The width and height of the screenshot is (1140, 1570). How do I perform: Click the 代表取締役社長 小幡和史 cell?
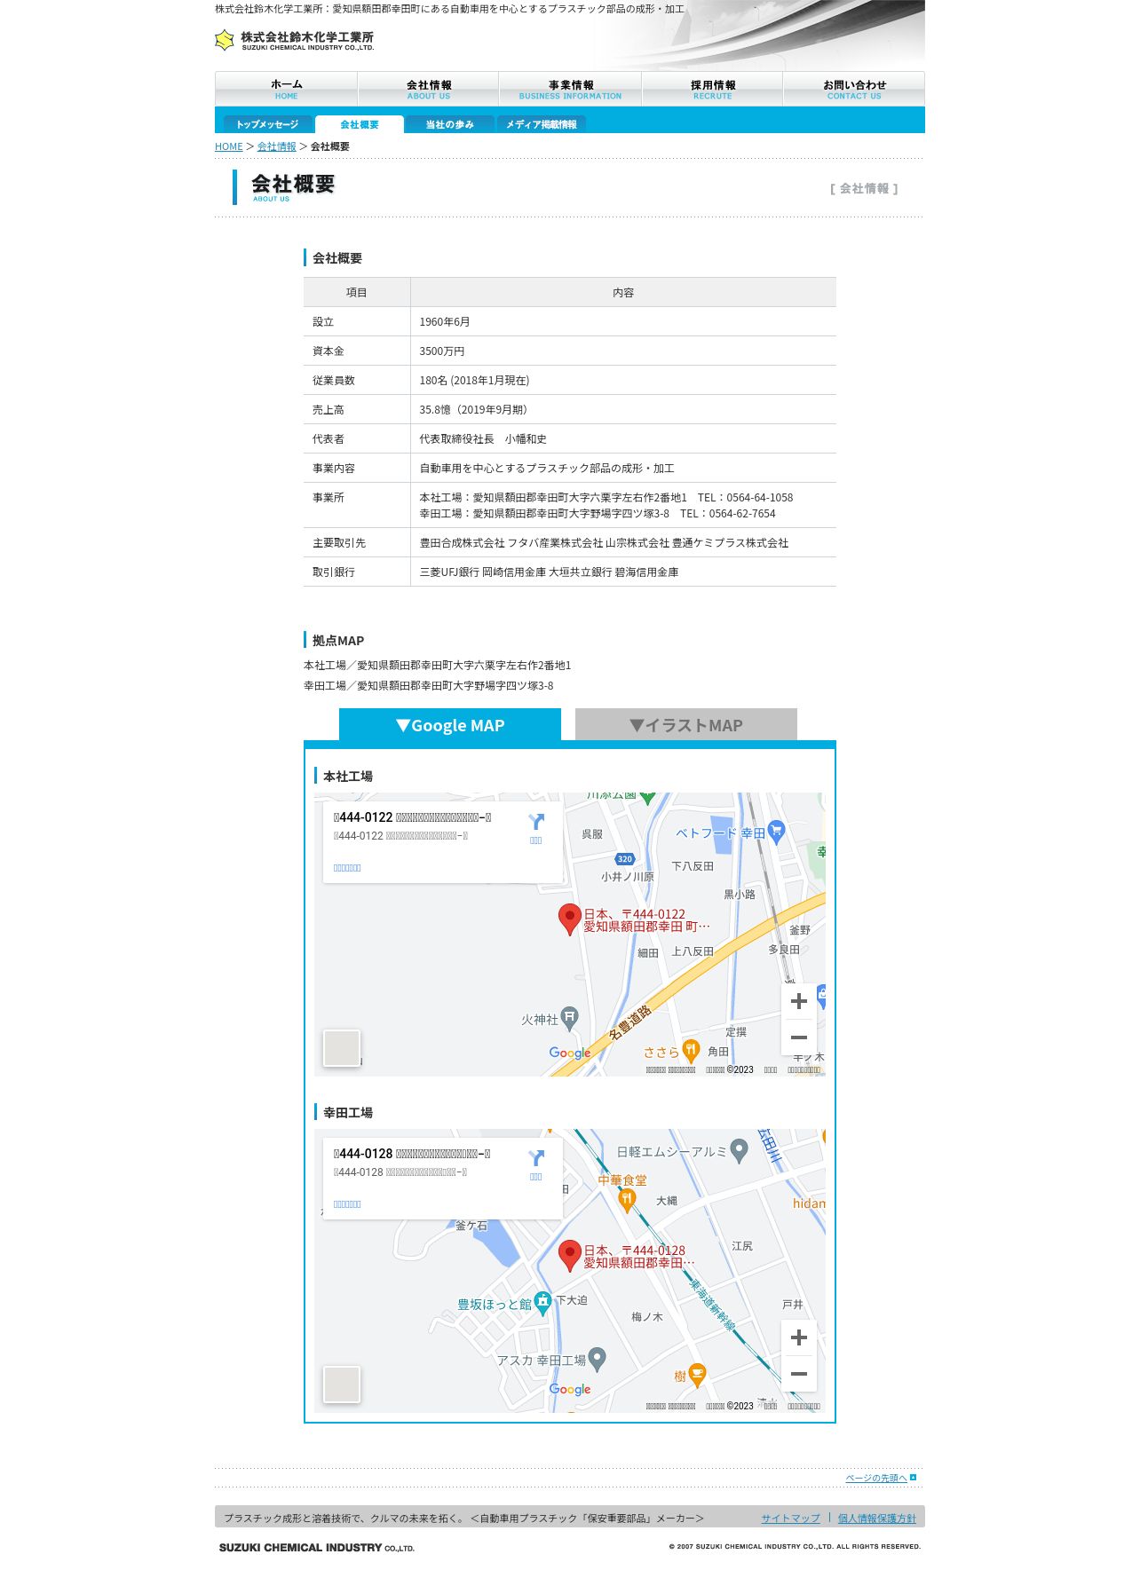(x=483, y=439)
